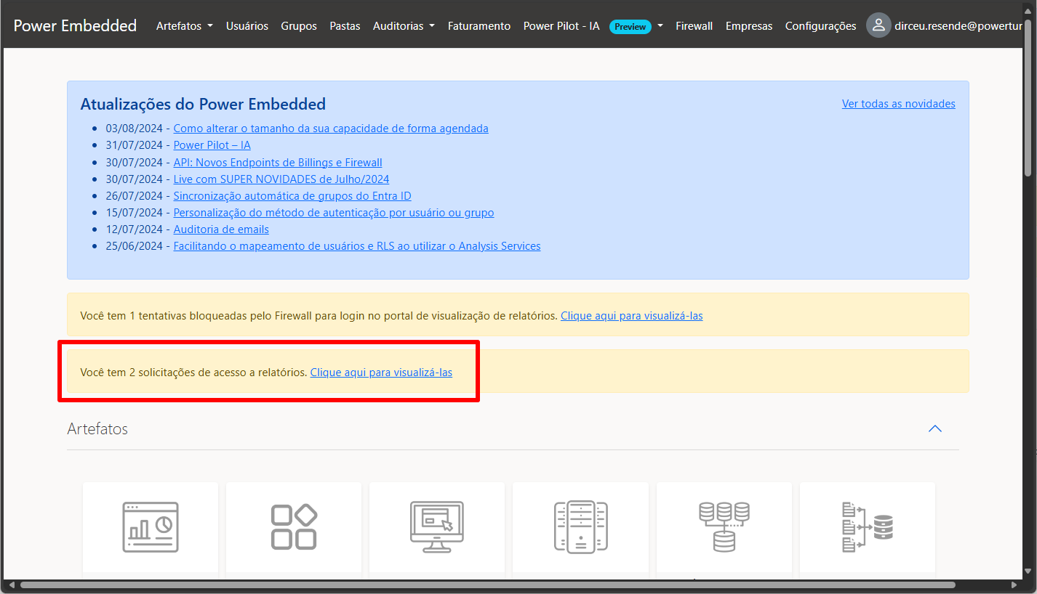The height and width of the screenshot is (594, 1037).
Task: Select the server towers icon card
Action: tap(580, 526)
